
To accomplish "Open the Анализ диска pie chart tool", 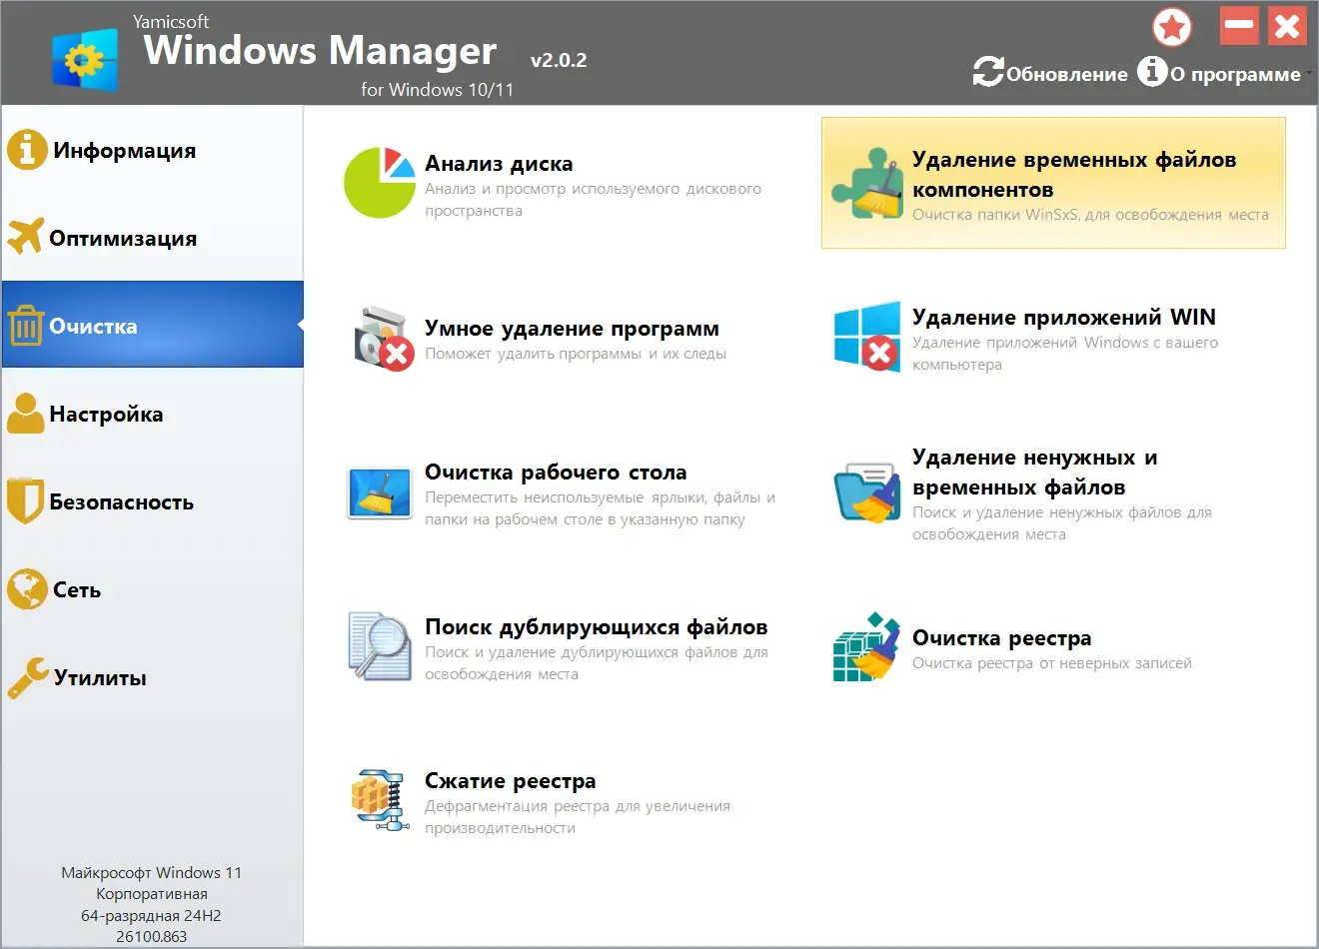I will point(379,183).
